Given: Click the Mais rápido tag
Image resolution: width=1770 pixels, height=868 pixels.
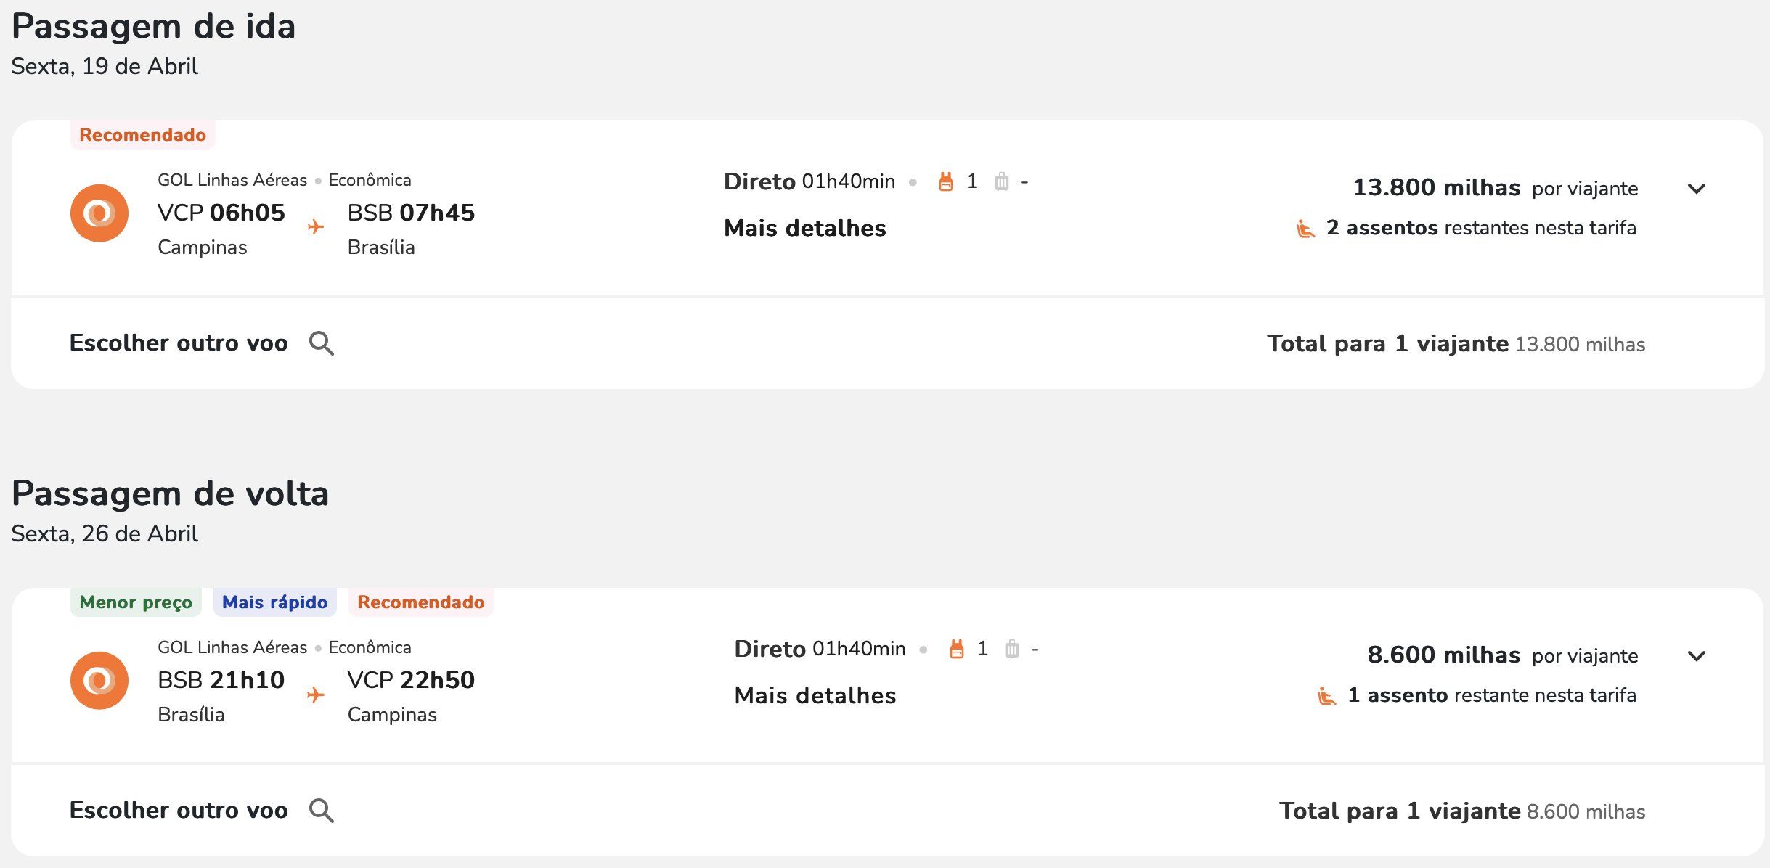Looking at the screenshot, I should (274, 602).
